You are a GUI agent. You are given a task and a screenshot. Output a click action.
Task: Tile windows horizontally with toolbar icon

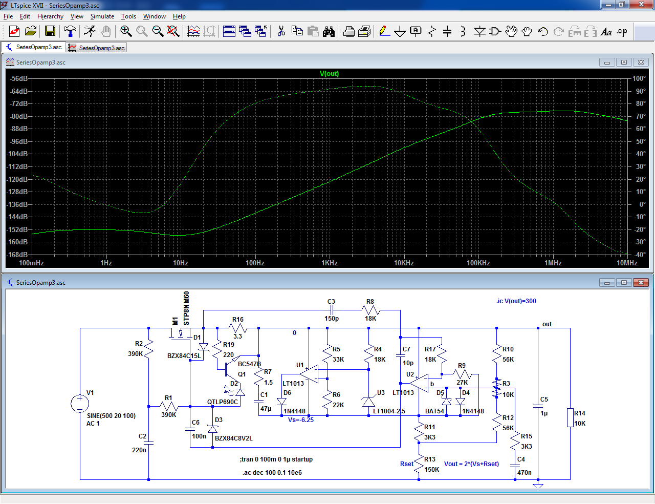[229, 31]
